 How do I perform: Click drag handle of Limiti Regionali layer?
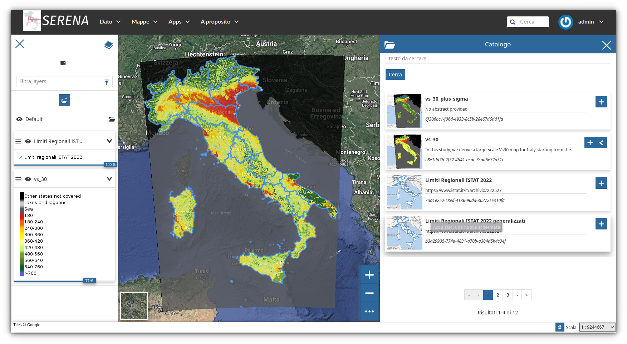(x=18, y=141)
